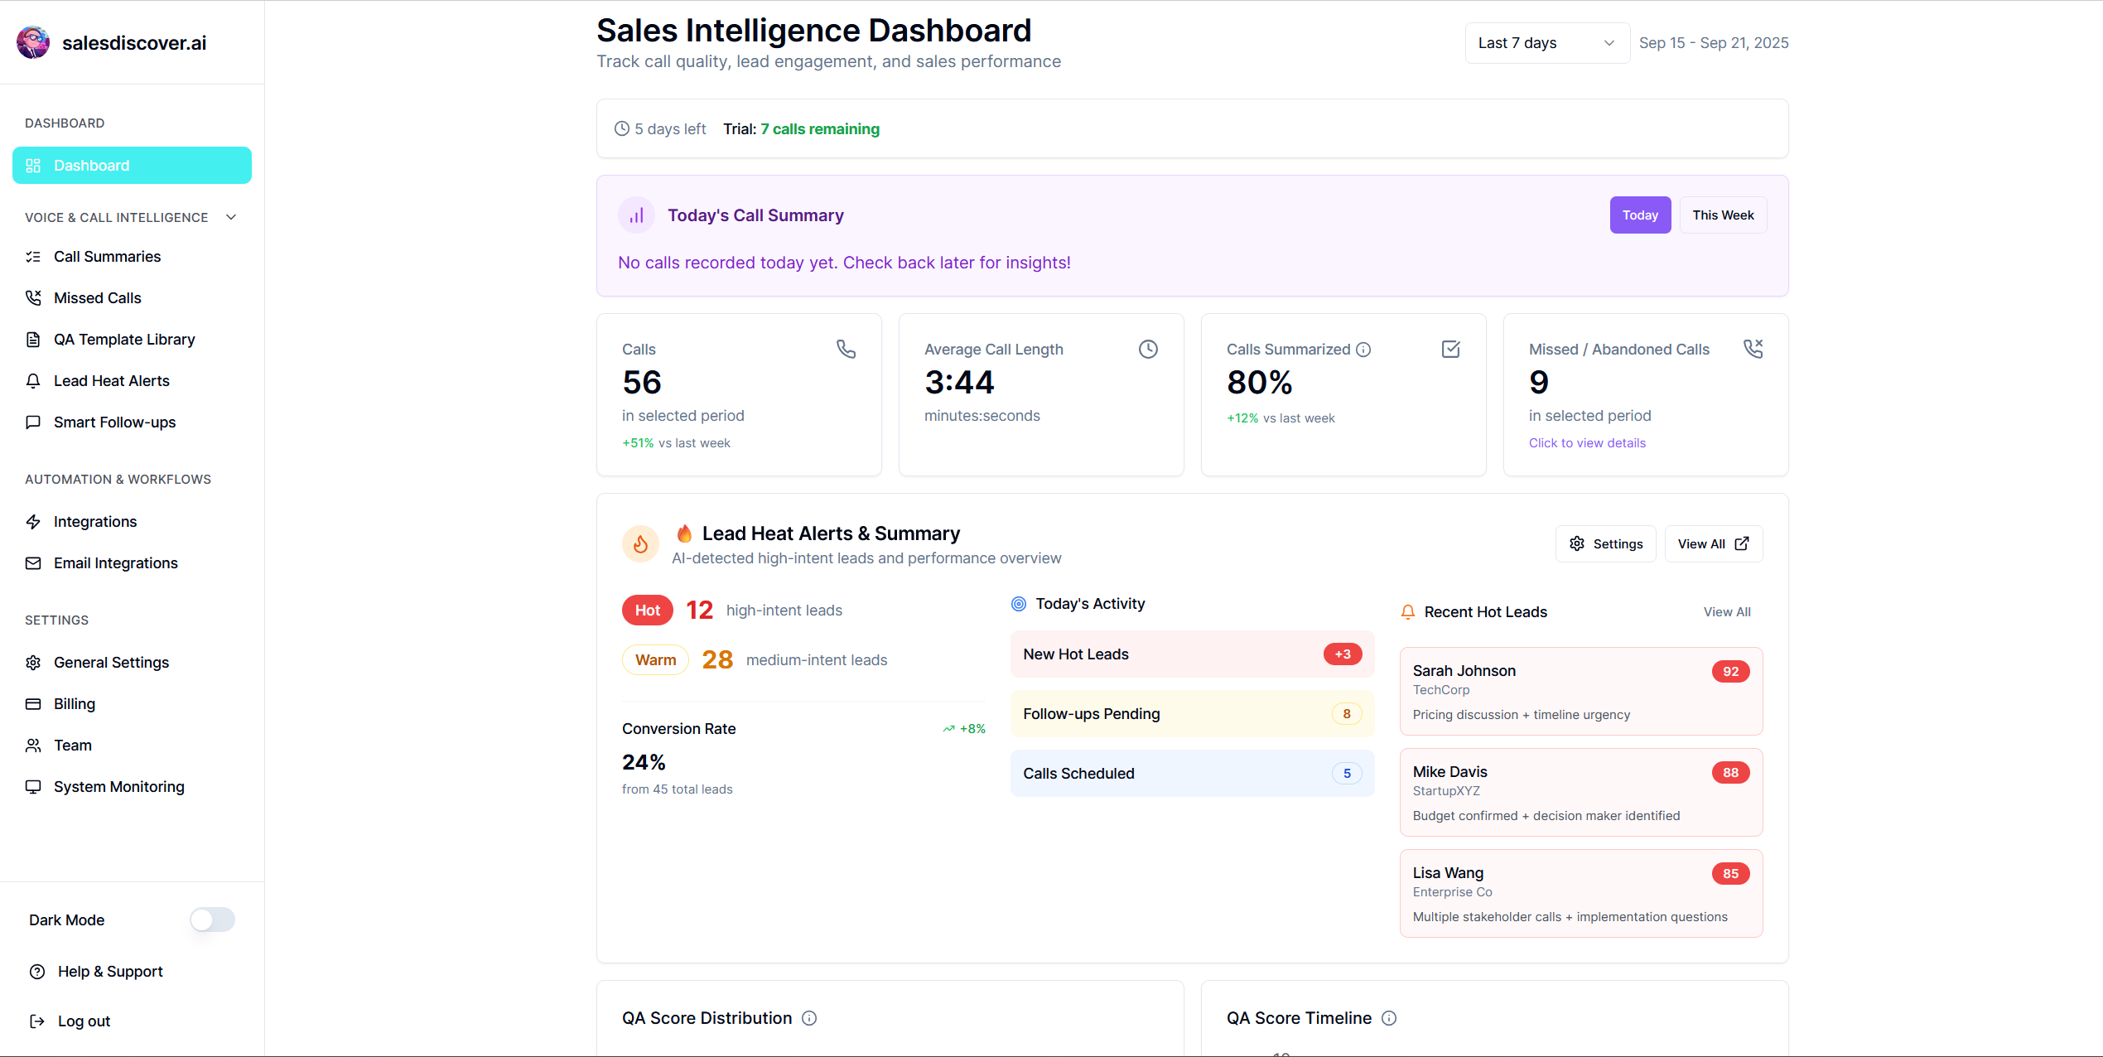
Task: Click the 'Click to view details' link
Action: 1587,443
